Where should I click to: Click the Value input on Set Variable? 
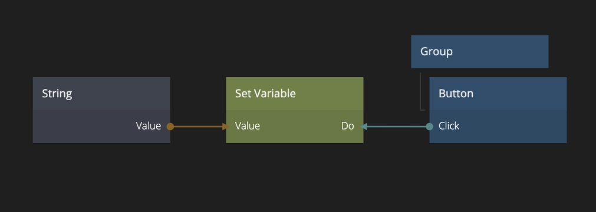point(248,126)
